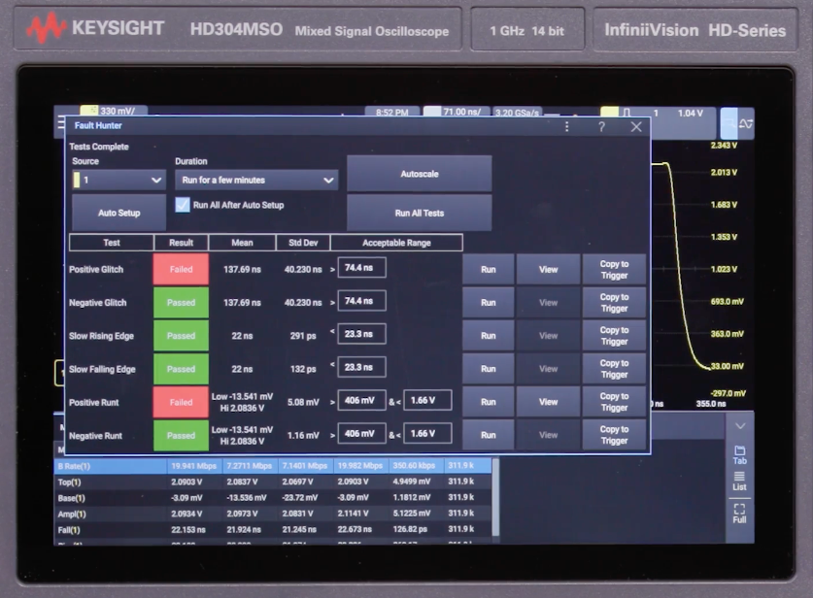Open Fault Hunter help question mark
Screen dimensions: 813x598
601,126
